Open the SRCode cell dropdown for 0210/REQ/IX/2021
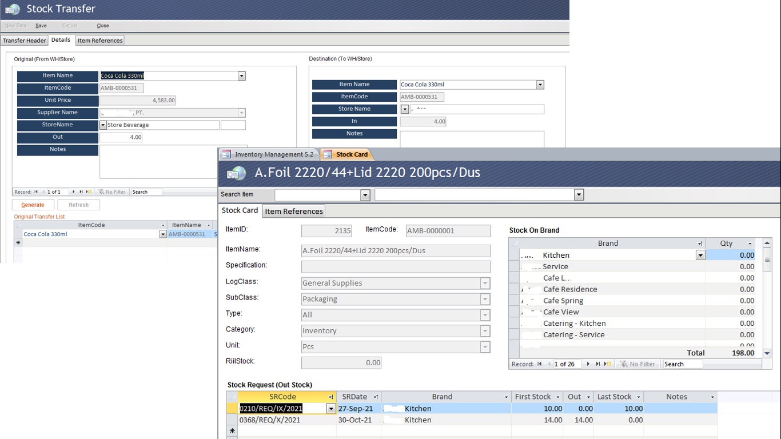The height and width of the screenshot is (439, 781). (x=330, y=409)
